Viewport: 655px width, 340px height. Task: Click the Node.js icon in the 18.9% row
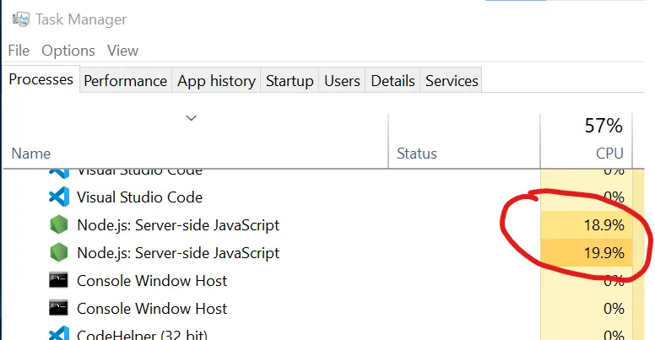point(58,224)
